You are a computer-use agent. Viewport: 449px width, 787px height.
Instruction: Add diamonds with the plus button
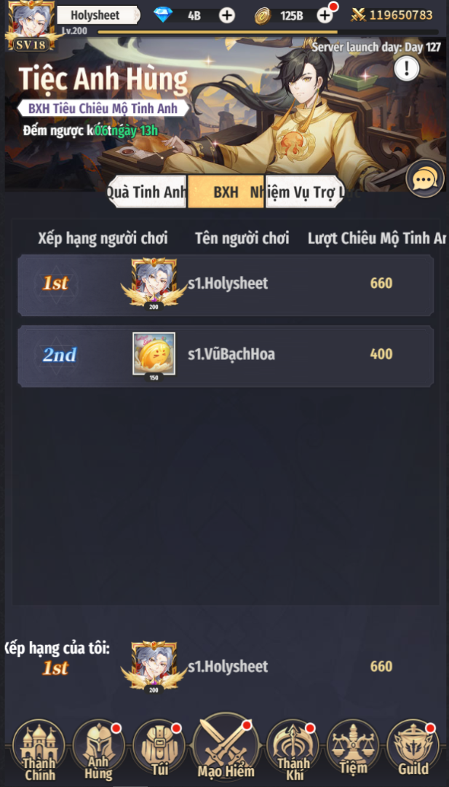click(x=227, y=15)
